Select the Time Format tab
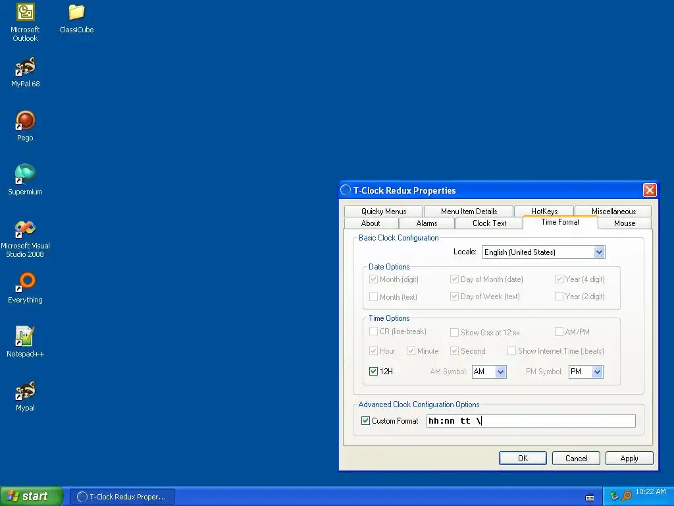 (560, 222)
